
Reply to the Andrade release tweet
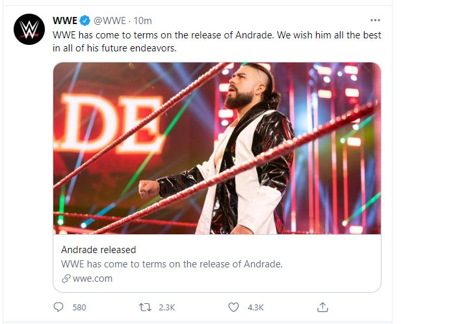point(59,306)
